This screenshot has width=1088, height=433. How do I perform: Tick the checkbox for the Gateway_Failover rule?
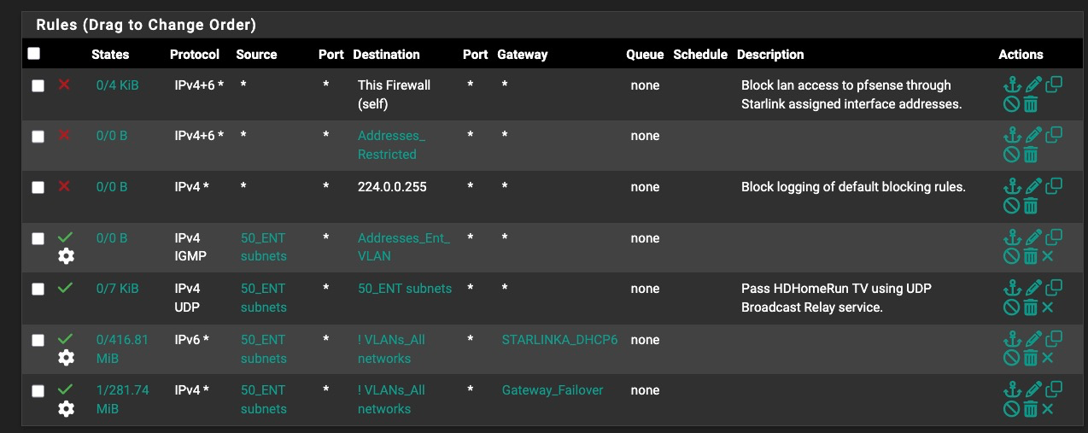coord(38,391)
